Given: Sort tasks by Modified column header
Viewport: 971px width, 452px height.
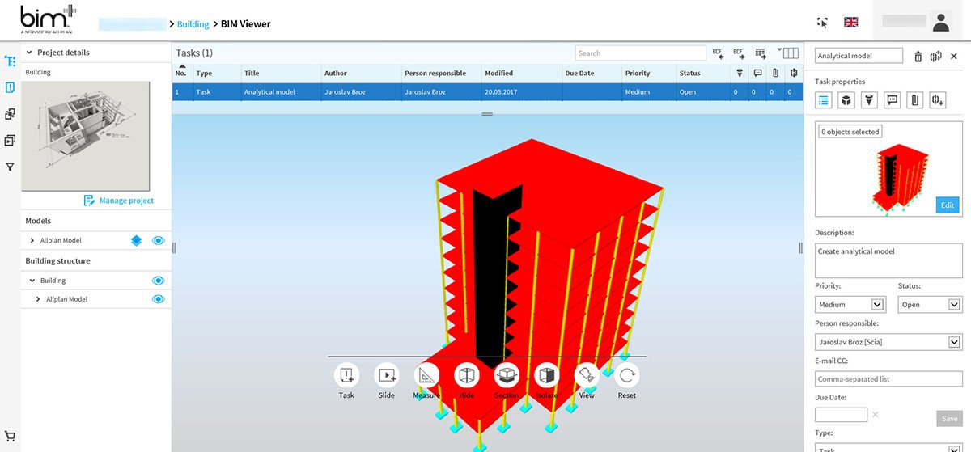Looking at the screenshot, I should 521,73.
